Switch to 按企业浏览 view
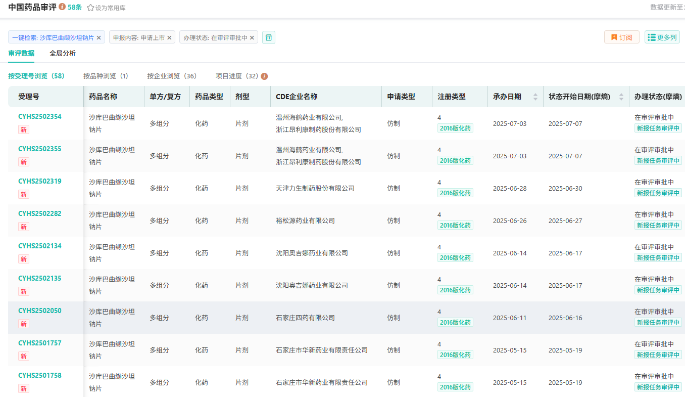This screenshot has height=397, width=685. click(172, 76)
